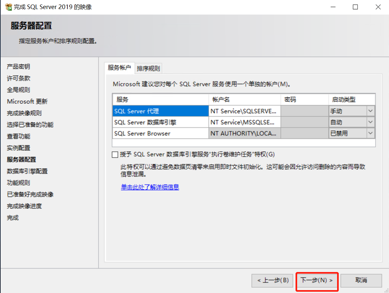Switch to the 服务帐户 tab

(x=119, y=68)
